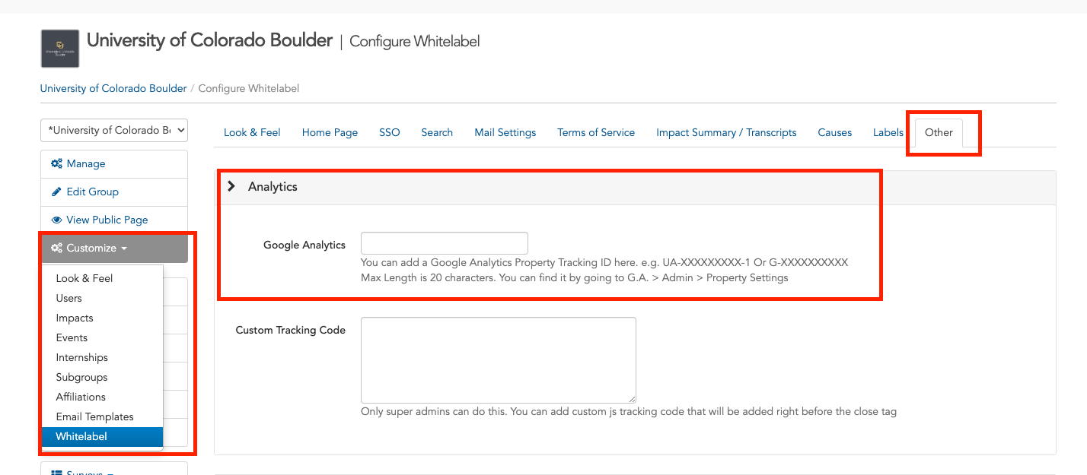
Task: Open the group selector dropdown
Action: click(x=114, y=130)
